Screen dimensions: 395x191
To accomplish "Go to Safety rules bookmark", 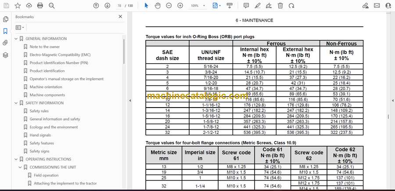I will coord(39,111).
